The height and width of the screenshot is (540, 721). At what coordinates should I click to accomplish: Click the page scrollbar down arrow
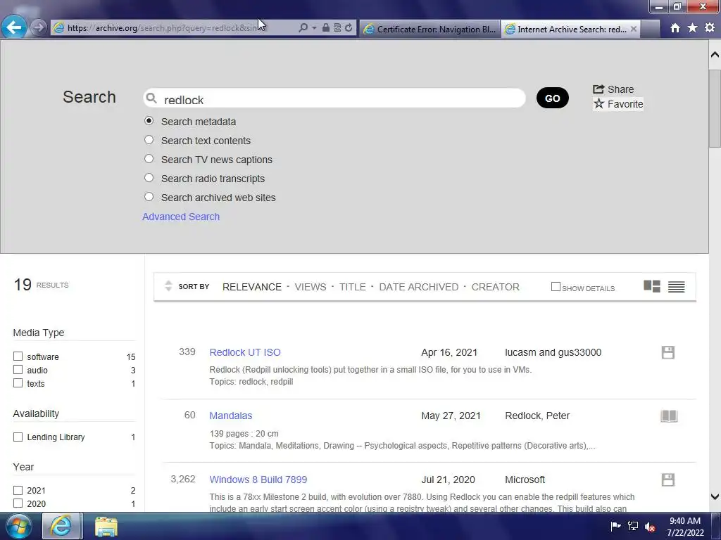coord(715,496)
